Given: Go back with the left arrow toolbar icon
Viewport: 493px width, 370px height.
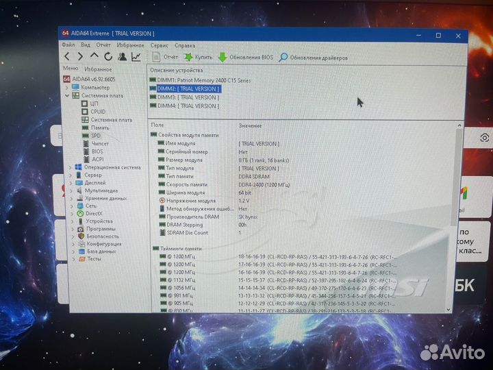Looking at the screenshot, I should [67, 57].
